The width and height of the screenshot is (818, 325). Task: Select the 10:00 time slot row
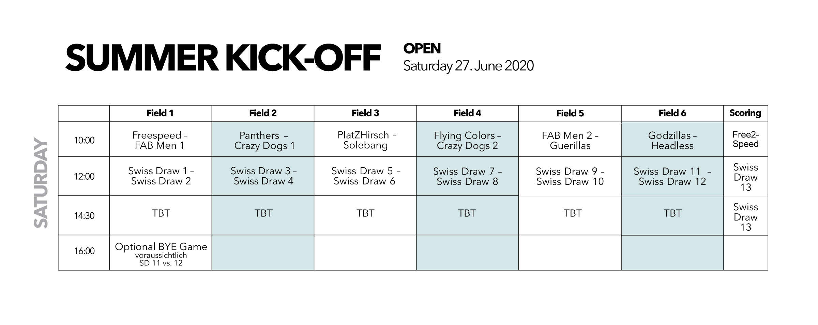pyautogui.click(x=84, y=140)
